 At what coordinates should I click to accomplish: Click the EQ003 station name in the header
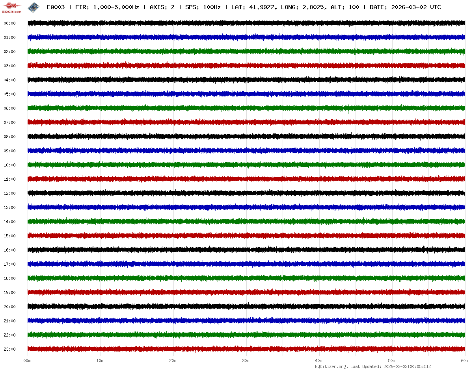point(56,7)
